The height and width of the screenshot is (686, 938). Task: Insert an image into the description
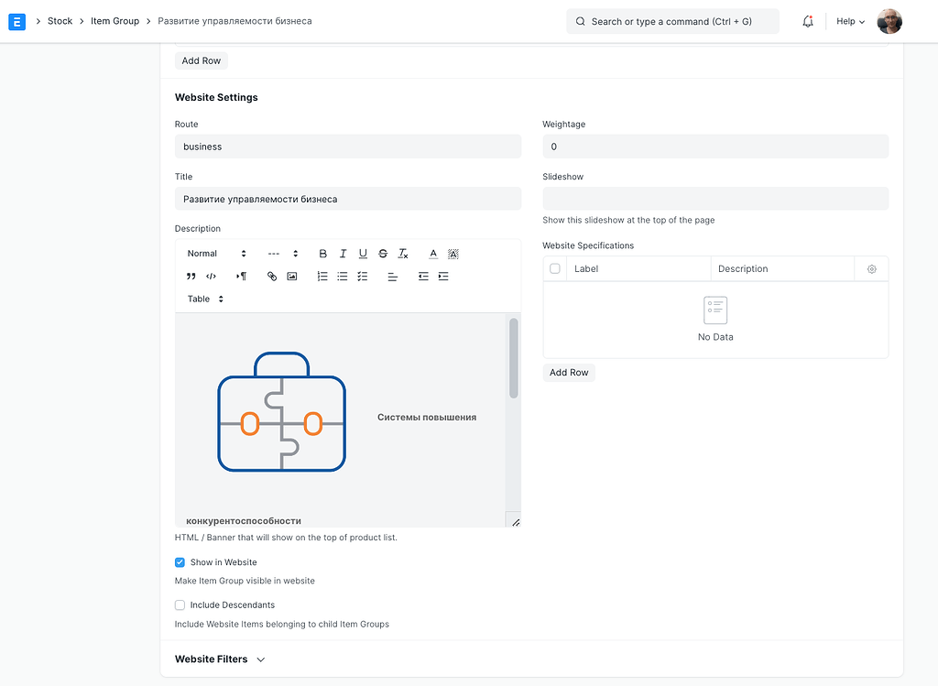pos(293,276)
